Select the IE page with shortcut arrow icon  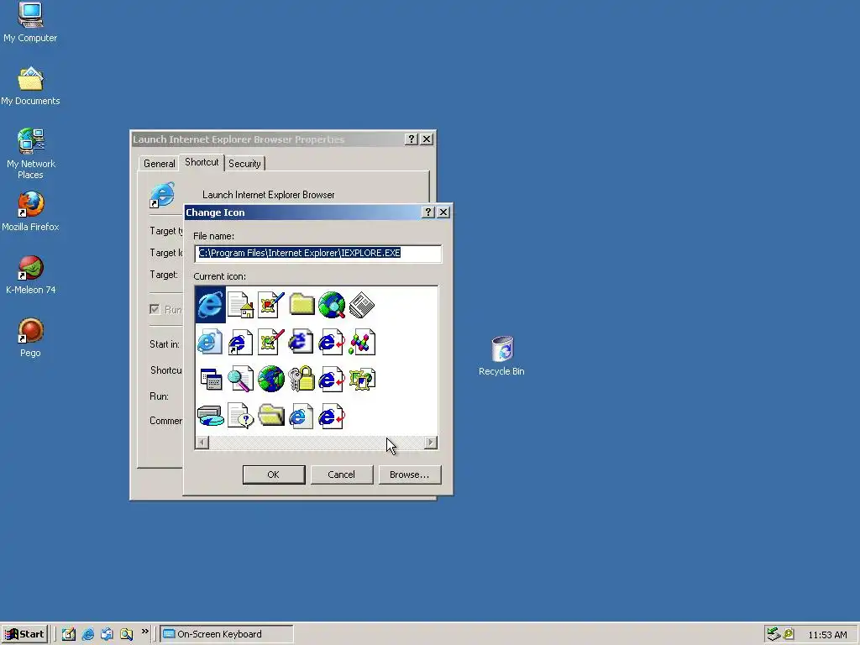point(240,343)
